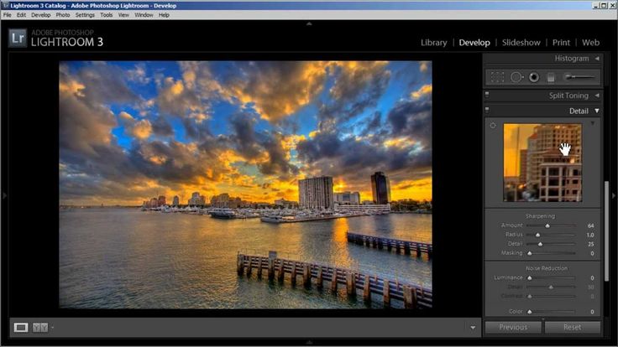Expand the Histogram panel
The height and width of the screenshot is (347, 618).
pos(597,59)
